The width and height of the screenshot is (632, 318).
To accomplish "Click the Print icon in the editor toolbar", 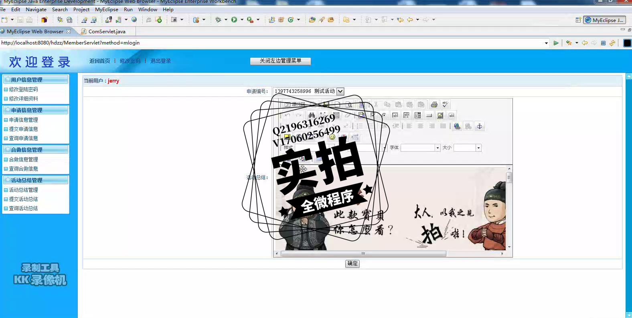I will (x=434, y=105).
